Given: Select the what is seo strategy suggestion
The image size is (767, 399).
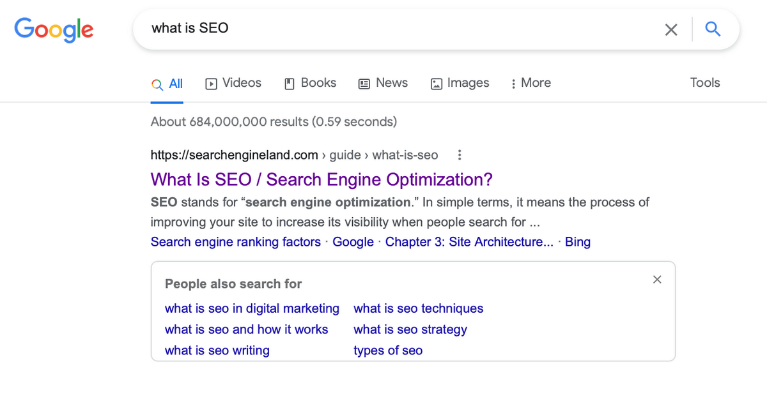Looking at the screenshot, I should coord(410,329).
